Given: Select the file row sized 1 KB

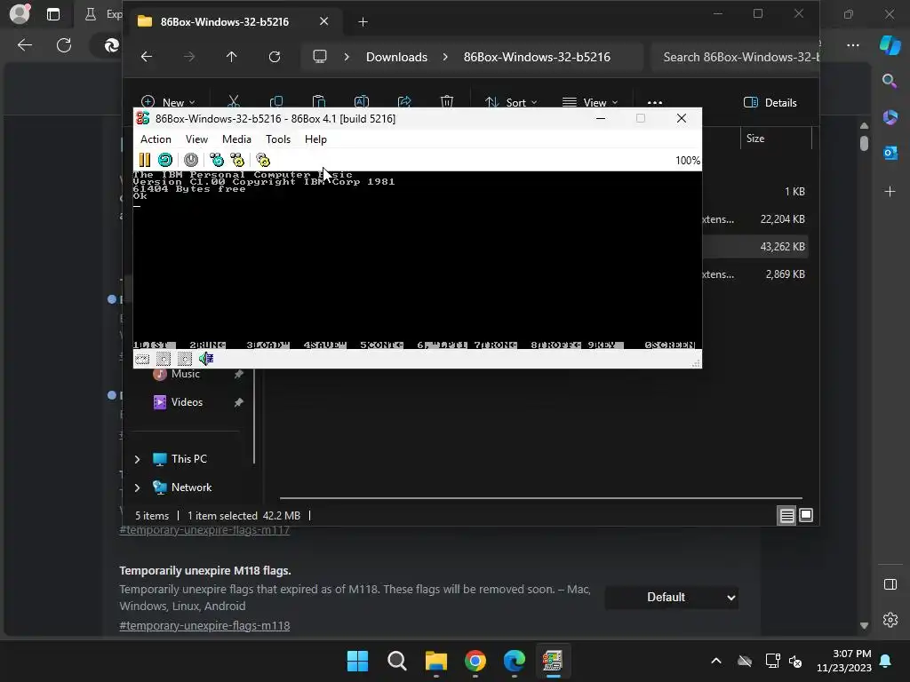Looking at the screenshot, I should 754,192.
